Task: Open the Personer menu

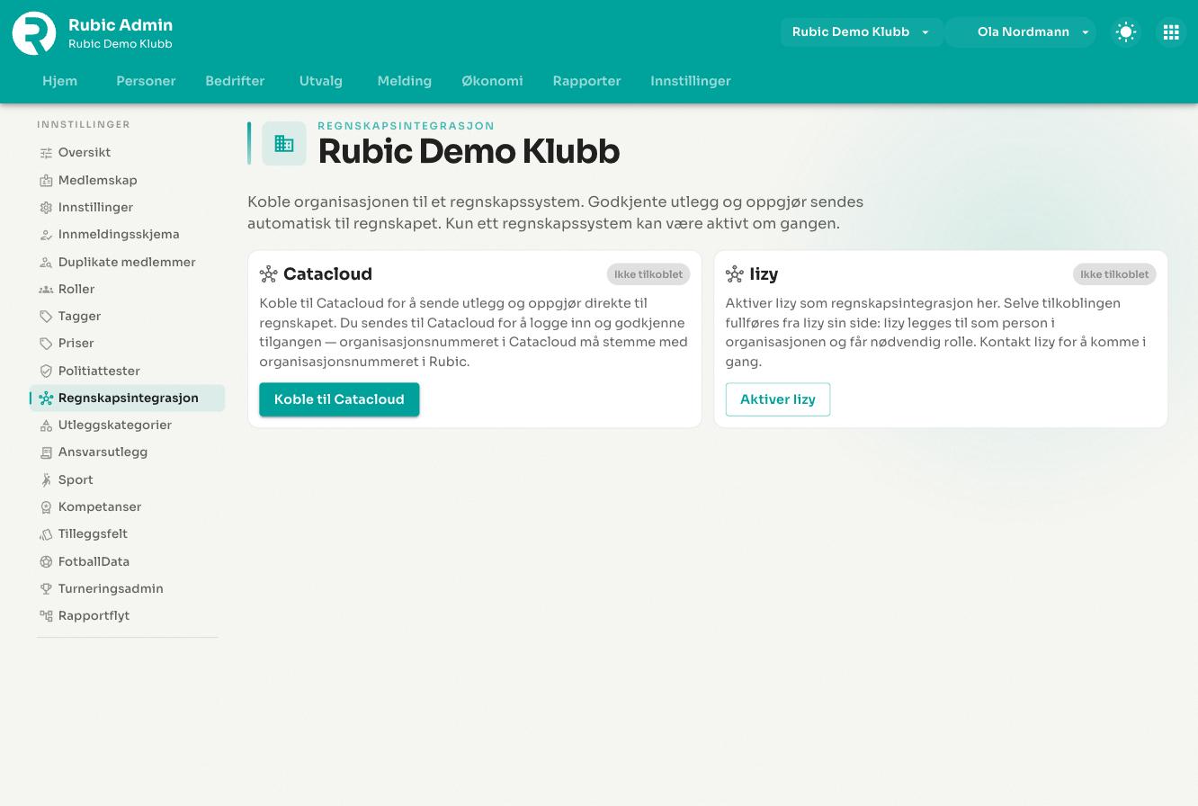Action: tap(146, 81)
